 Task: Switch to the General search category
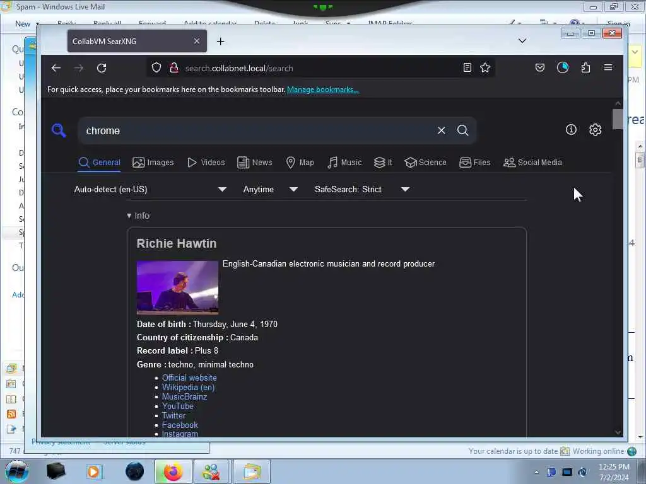99,163
